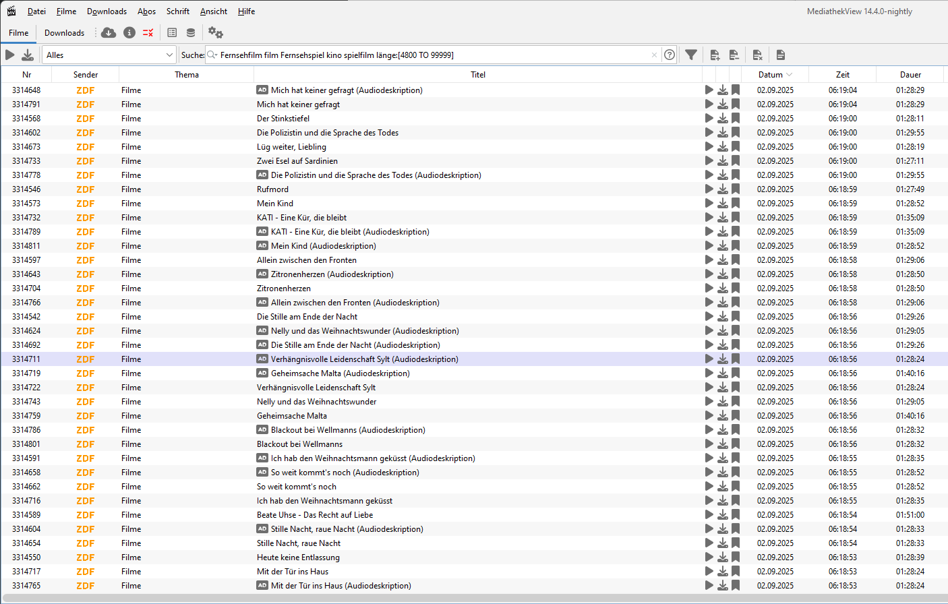948x604 pixels.
Task: Play 'Zwei Esel auf Sardinien' row
Action: click(709, 160)
